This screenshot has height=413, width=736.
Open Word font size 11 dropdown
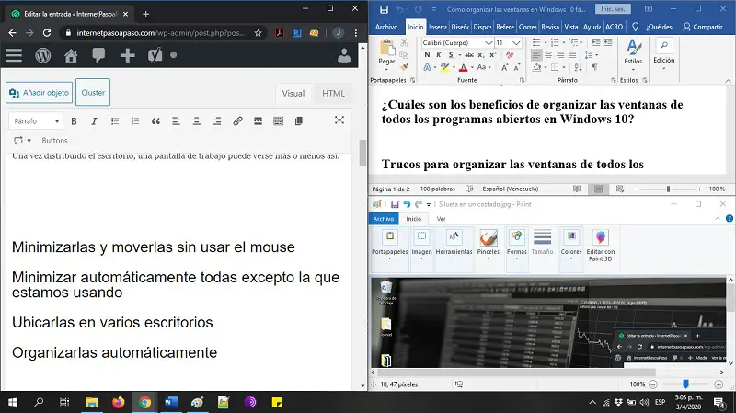516,42
